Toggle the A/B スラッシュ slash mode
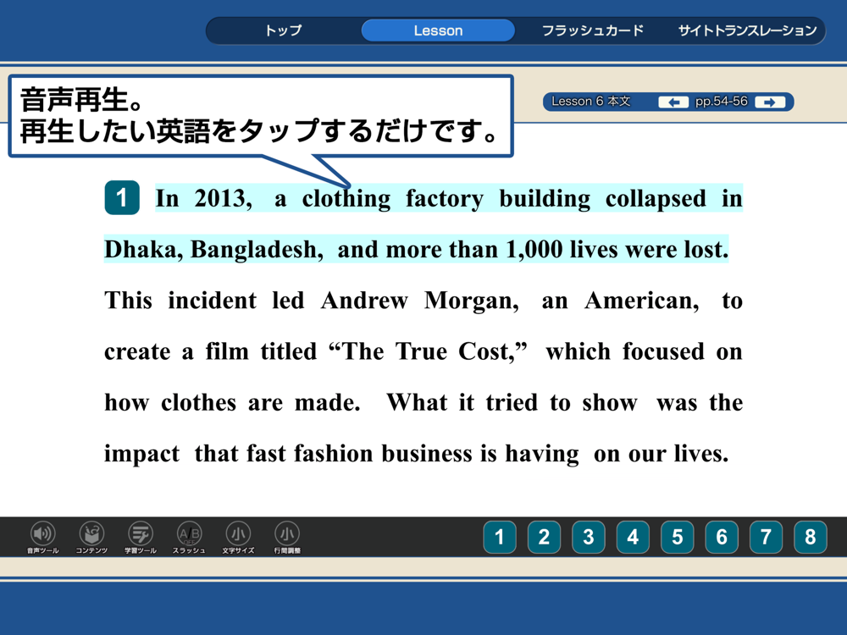Screen dimensions: 847x635 [x=189, y=537]
